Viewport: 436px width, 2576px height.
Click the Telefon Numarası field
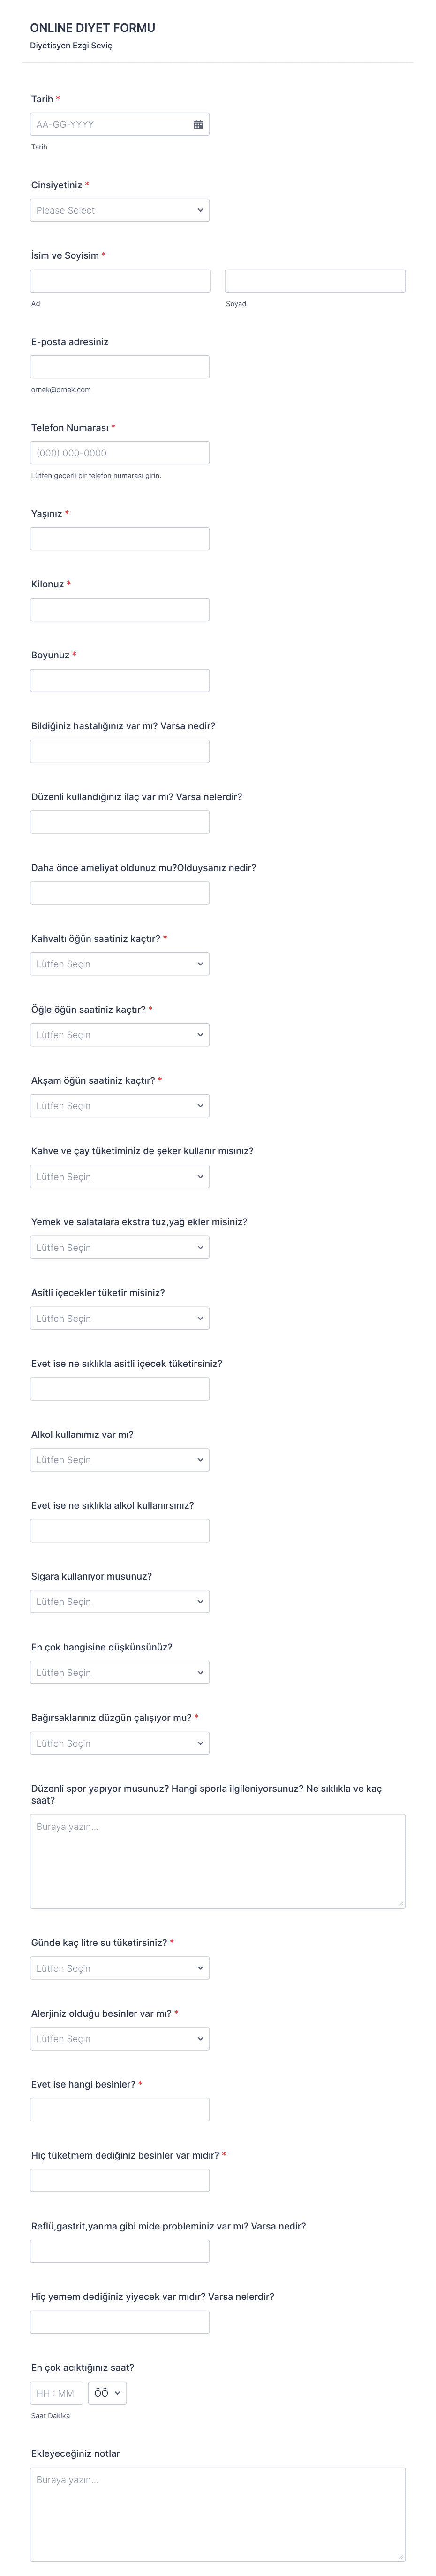(x=120, y=453)
